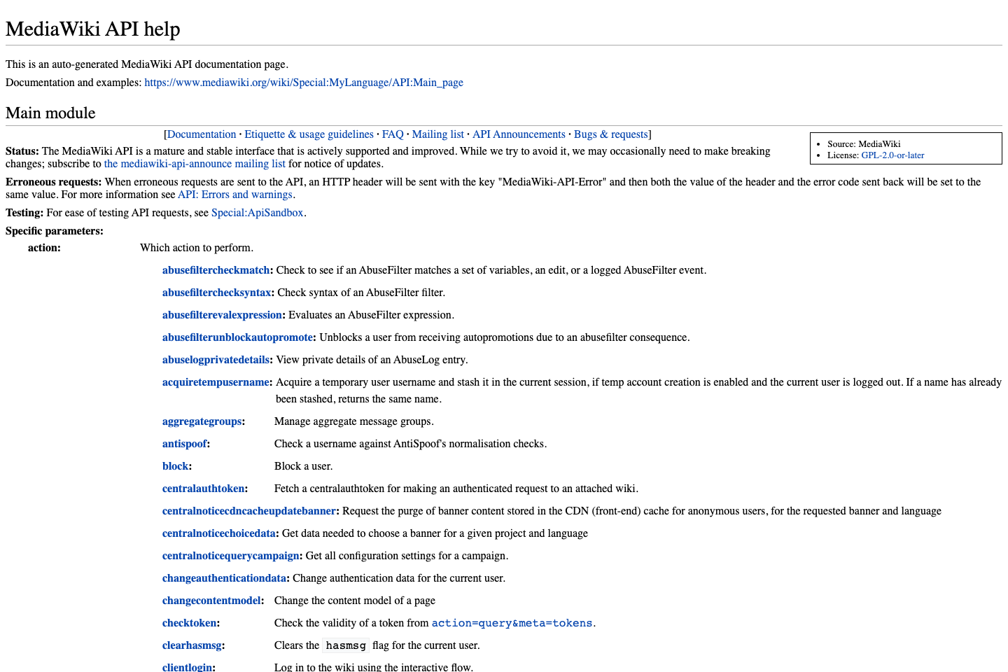Image resolution: width=1008 pixels, height=672 pixels.
Task: Open the Etiquette & usage guidelines link
Action: [x=309, y=134]
